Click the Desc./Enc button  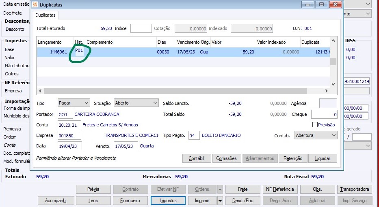tap(243, 201)
